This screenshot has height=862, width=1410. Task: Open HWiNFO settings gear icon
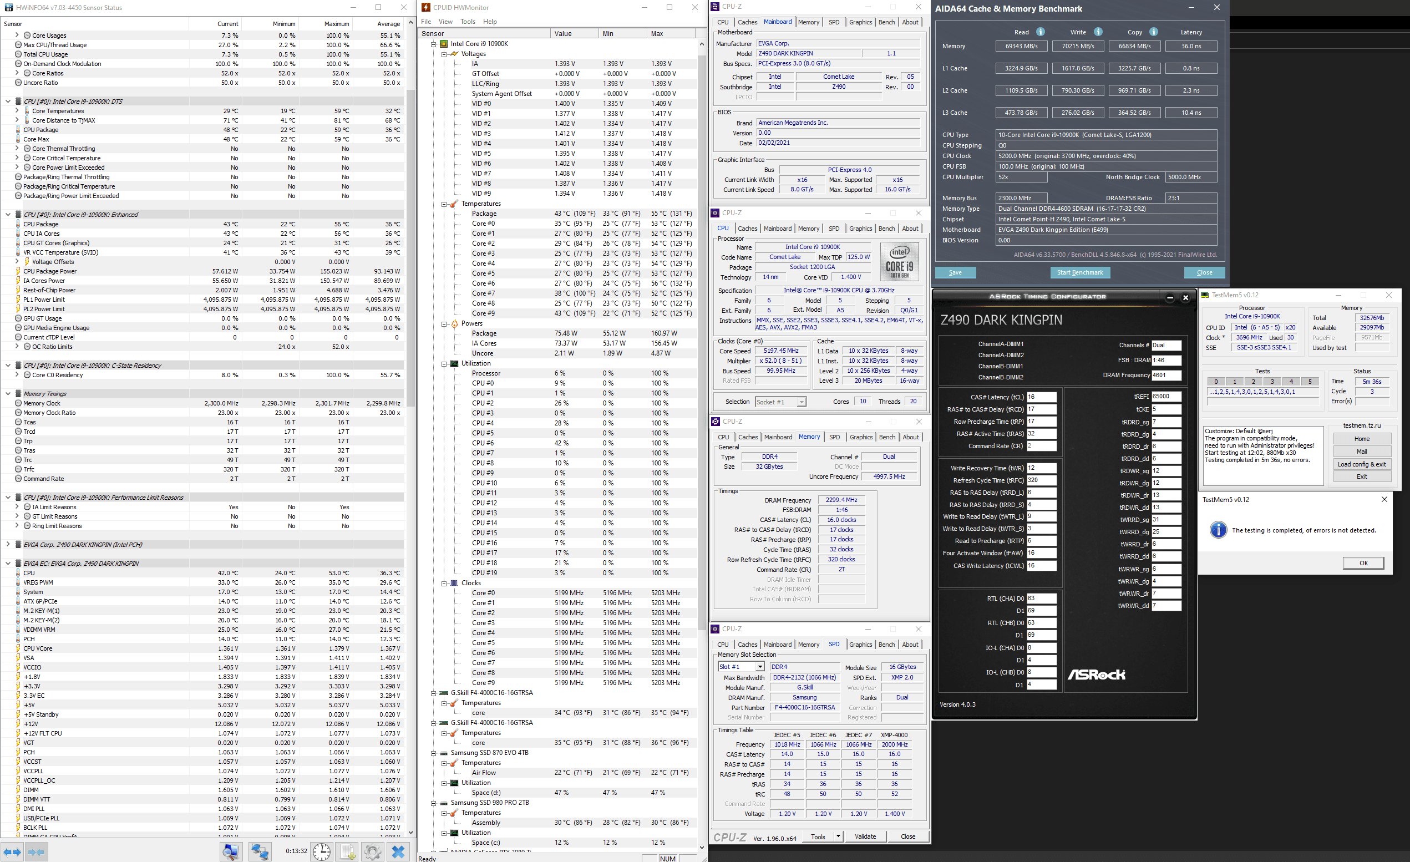coord(373,851)
